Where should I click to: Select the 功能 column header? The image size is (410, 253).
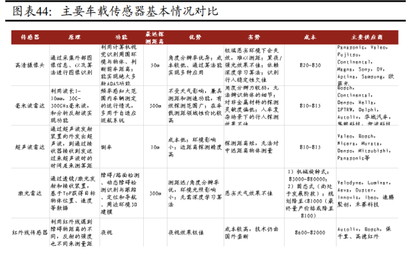point(121,37)
